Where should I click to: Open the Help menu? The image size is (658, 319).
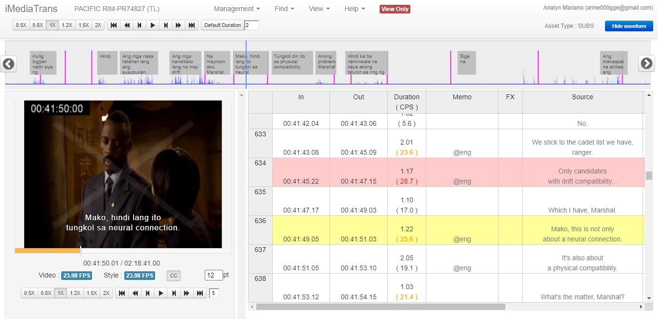(x=355, y=9)
